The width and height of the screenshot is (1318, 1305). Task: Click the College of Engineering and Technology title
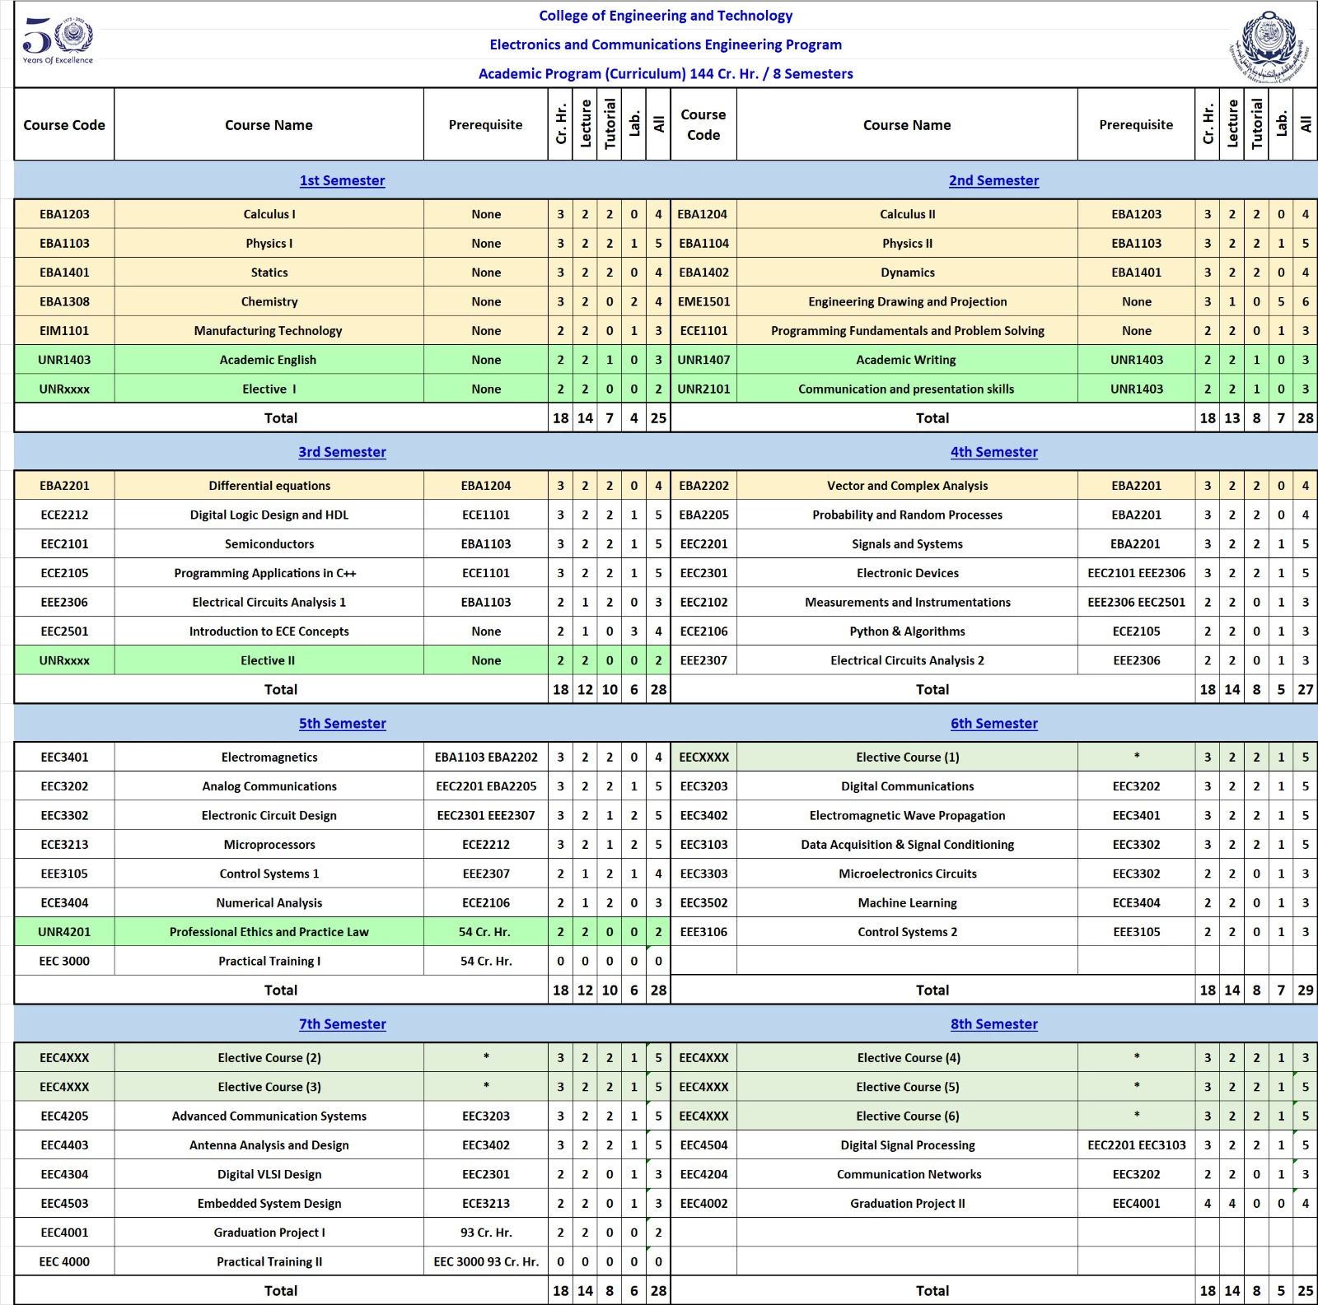(666, 16)
